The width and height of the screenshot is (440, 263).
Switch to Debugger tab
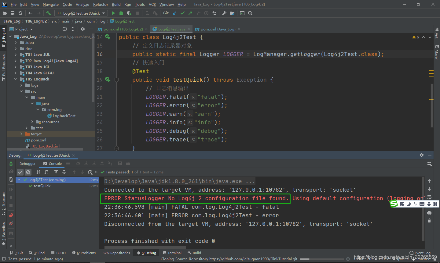[28, 164]
